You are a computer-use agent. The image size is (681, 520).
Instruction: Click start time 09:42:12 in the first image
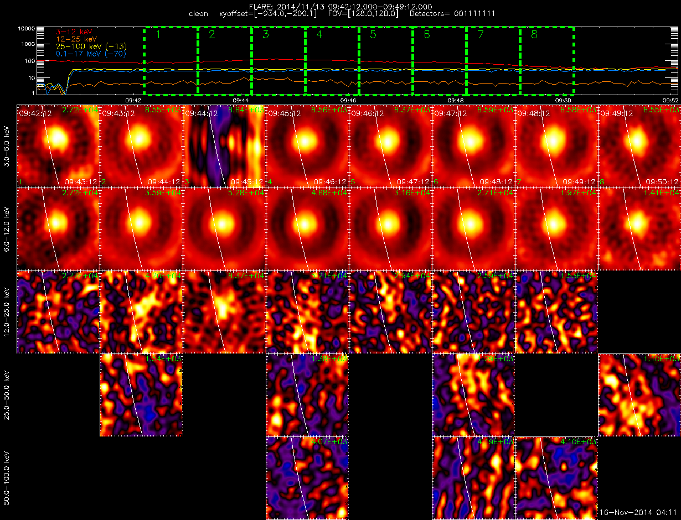35,113
